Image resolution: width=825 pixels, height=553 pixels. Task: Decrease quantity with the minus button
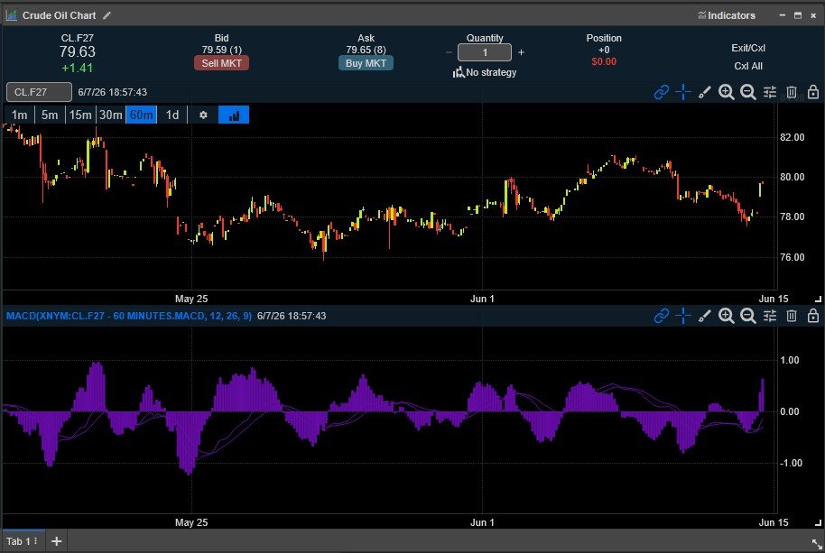(449, 52)
